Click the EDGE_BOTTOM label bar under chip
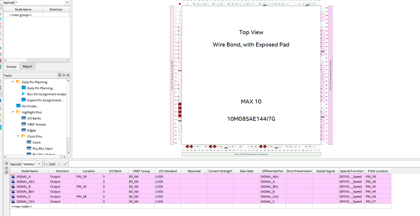420x216 pixels. pyautogui.click(x=251, y=154)
